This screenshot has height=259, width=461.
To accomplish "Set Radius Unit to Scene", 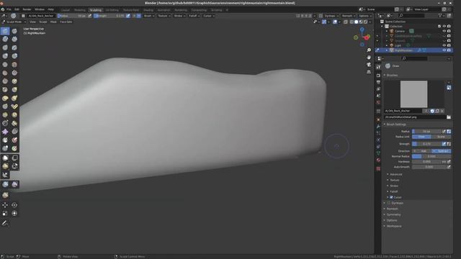I will tap(442, 137).
